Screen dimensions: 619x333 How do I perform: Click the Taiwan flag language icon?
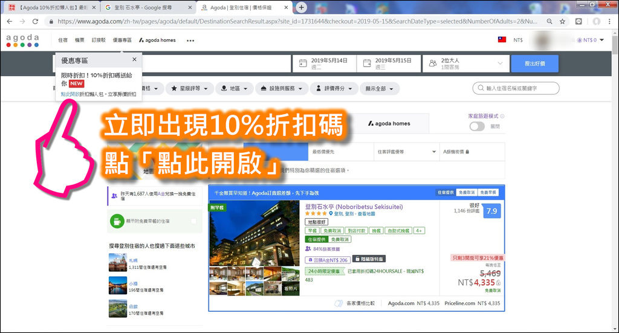pos(502,39)
